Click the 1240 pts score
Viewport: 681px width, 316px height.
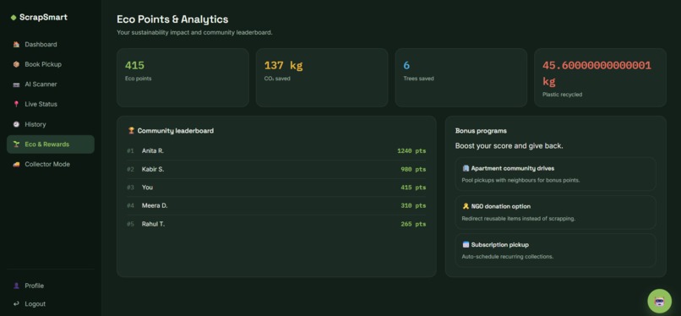[x=411, y=151]
